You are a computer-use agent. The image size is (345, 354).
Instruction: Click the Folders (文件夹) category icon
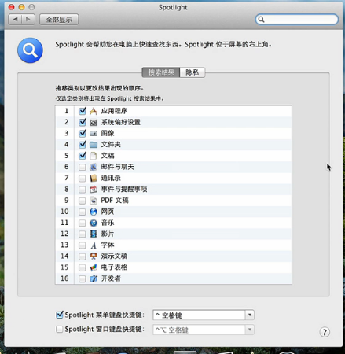[x=94, y=145]
